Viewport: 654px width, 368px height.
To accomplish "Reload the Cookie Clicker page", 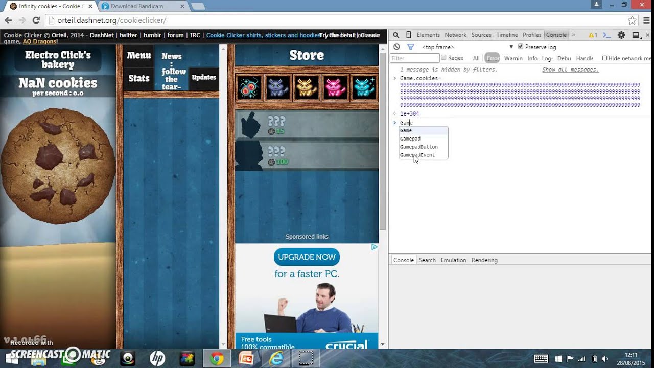I will tap(36, 20).
